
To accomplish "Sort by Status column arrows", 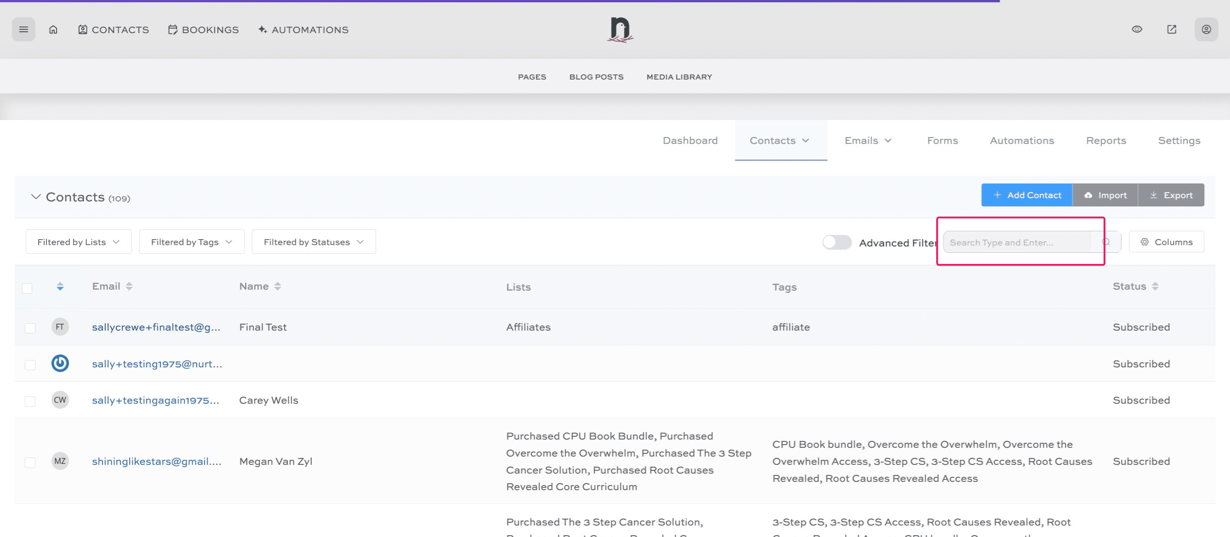I will tap(1155, 286).
